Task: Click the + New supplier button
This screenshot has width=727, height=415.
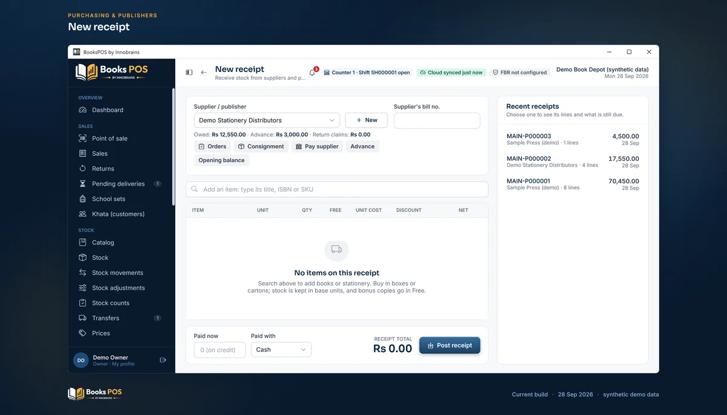Action: tap(367, 120)
